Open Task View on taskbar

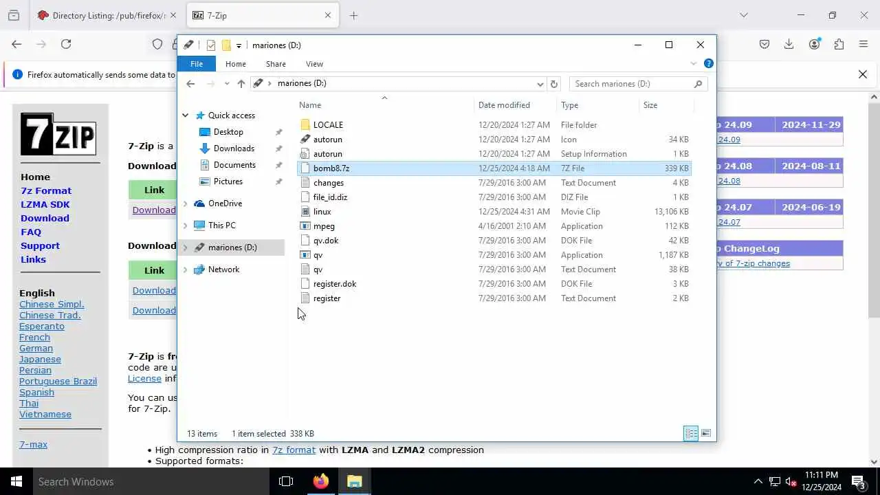click(286, 481)
